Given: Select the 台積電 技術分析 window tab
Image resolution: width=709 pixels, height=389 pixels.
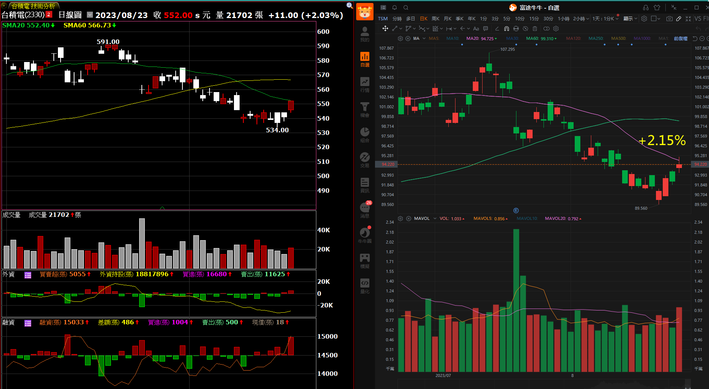Looking at the screenshot, I should coord(33,6).
